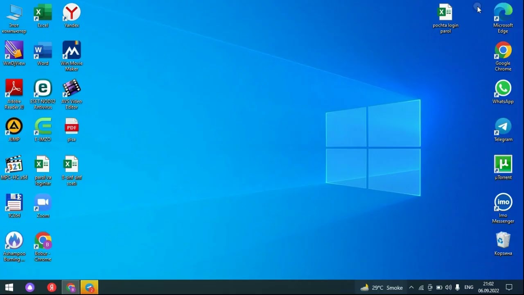Select the Win Movie Maker shortcut

(72, 56)
